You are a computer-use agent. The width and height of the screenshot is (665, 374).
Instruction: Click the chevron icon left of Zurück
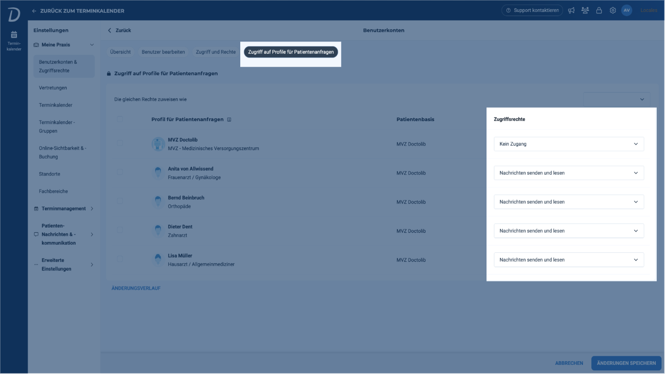[109, 30]
